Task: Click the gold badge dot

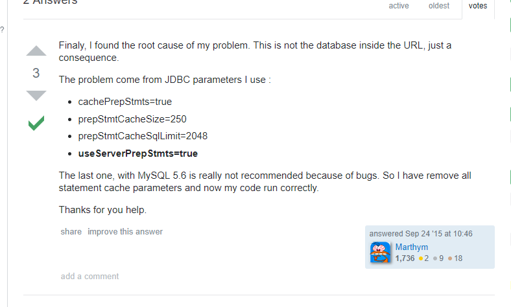Action: coord(420,258)
